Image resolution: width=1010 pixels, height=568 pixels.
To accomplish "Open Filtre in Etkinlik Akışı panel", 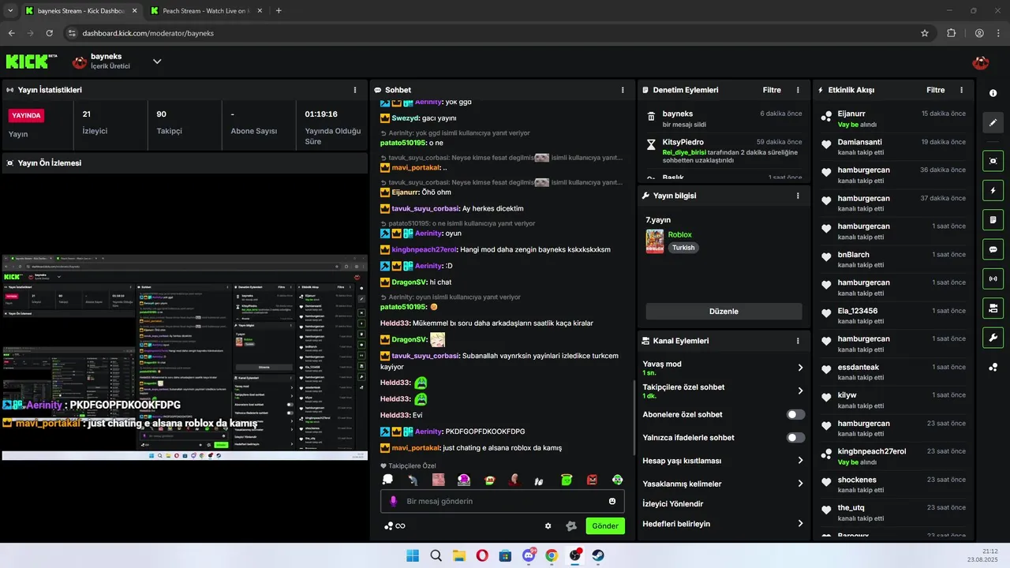I will click(x=935, y=90).
